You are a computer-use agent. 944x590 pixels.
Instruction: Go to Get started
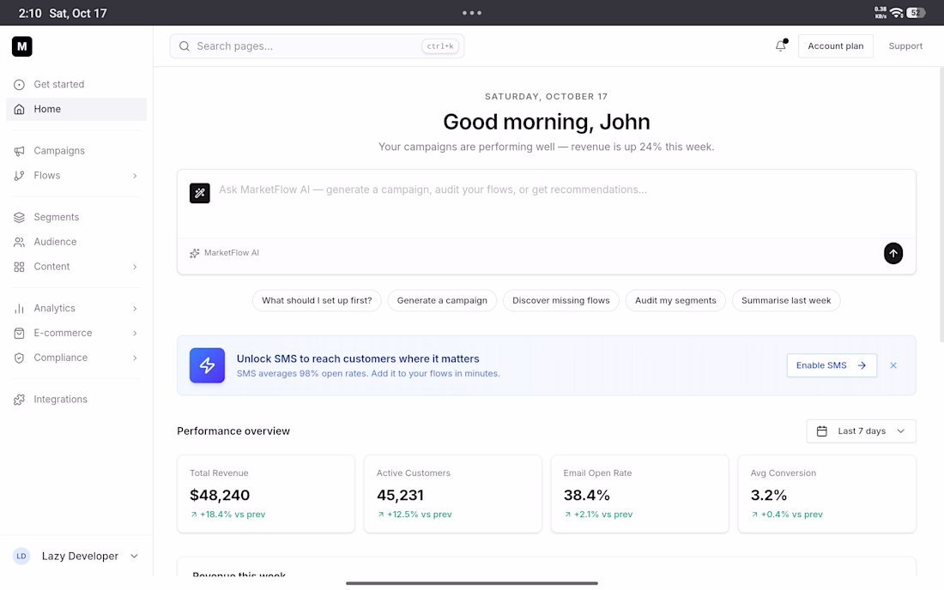(x=76, y=85)
